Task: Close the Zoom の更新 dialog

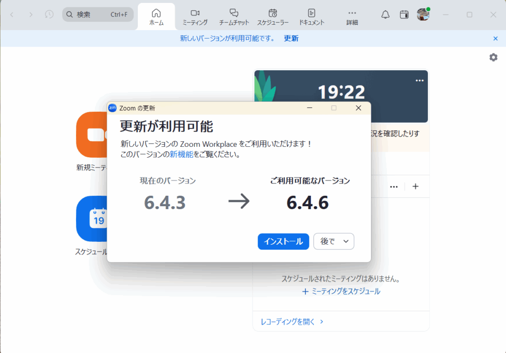Action: 359,108
